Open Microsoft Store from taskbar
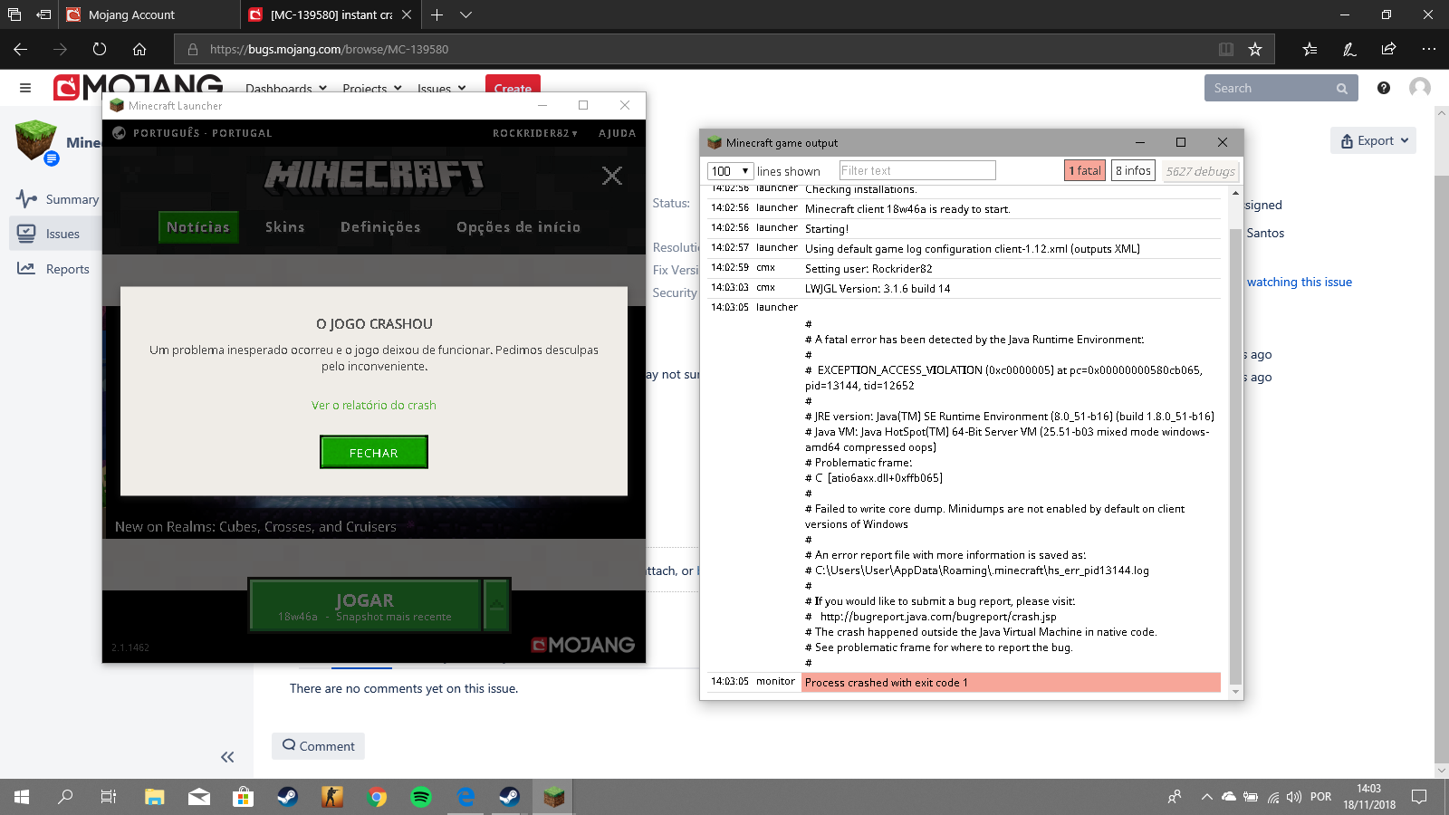The width and height of the screenshot is (1449, 815). coord(243,797)
